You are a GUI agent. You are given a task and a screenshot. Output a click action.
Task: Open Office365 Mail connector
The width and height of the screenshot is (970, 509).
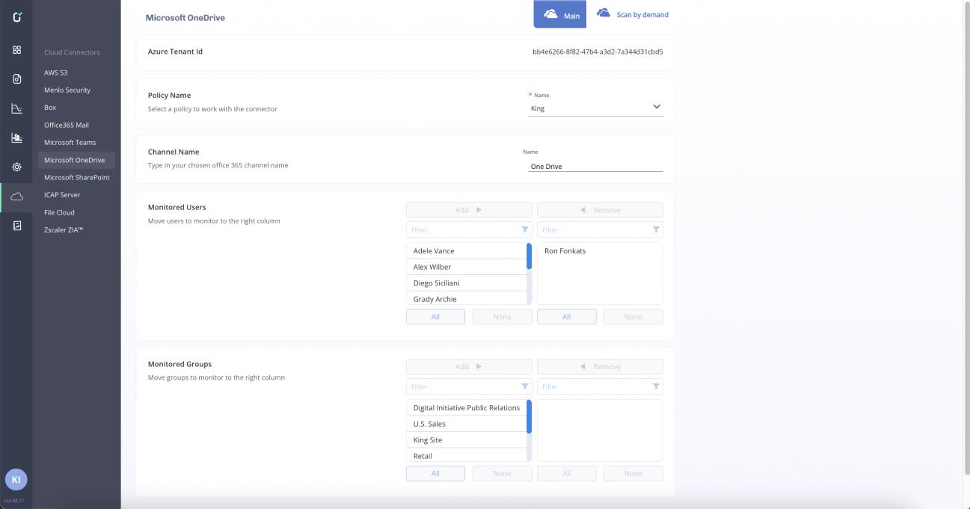pos(67,125)
